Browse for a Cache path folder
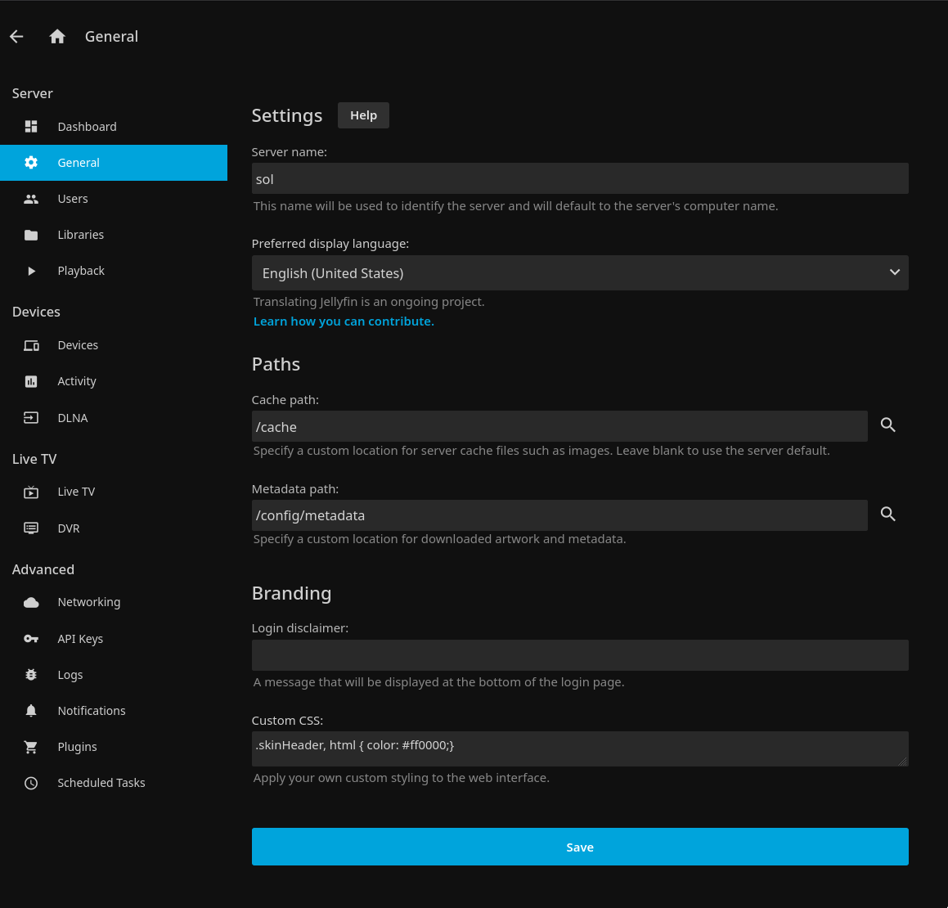This screenshot has width=948, height=908. 888,425
